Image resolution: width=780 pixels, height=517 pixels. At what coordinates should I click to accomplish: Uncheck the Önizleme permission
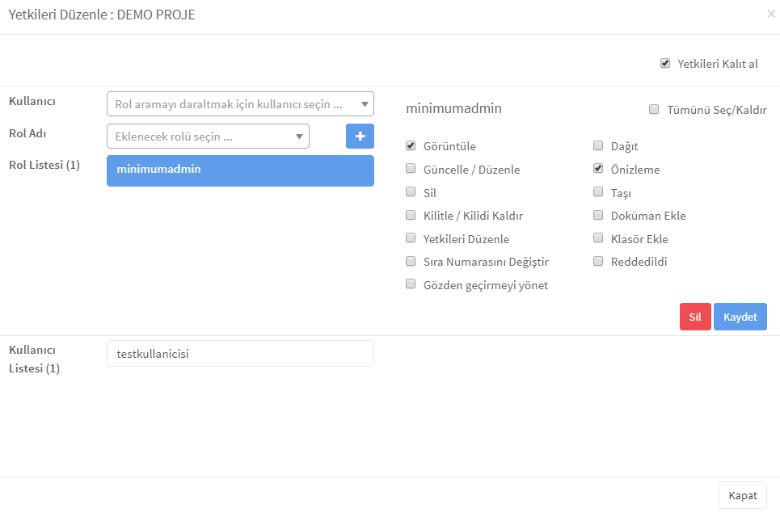pyautogui.click(x=598, y=169)
